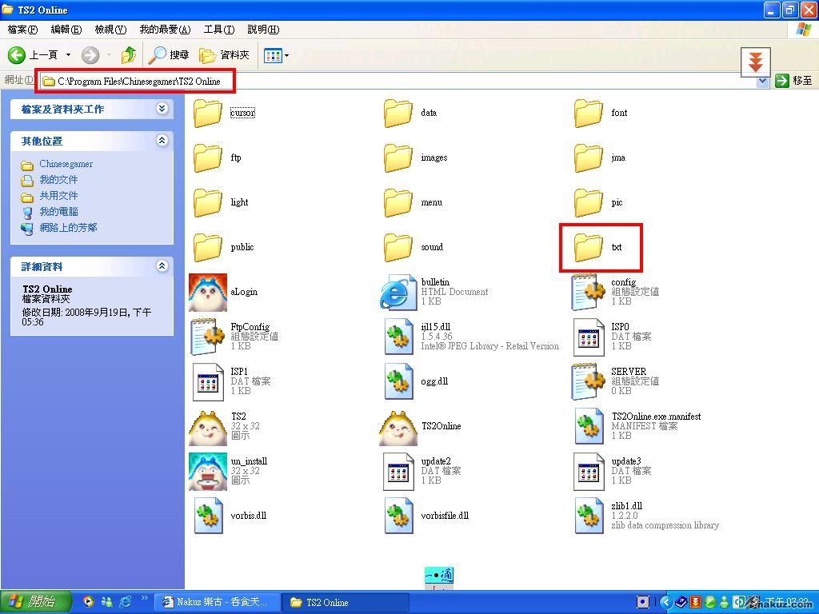
Task: Open the cursor folder icon
Action: (208, 113)
